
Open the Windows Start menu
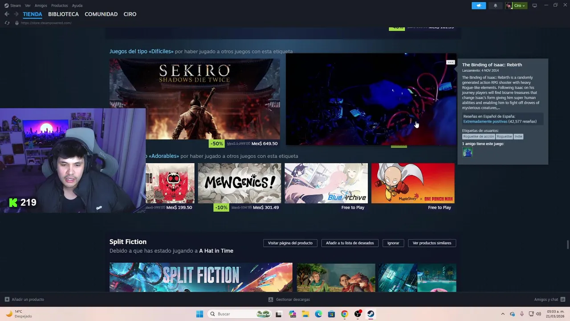(x=199, y=314)
